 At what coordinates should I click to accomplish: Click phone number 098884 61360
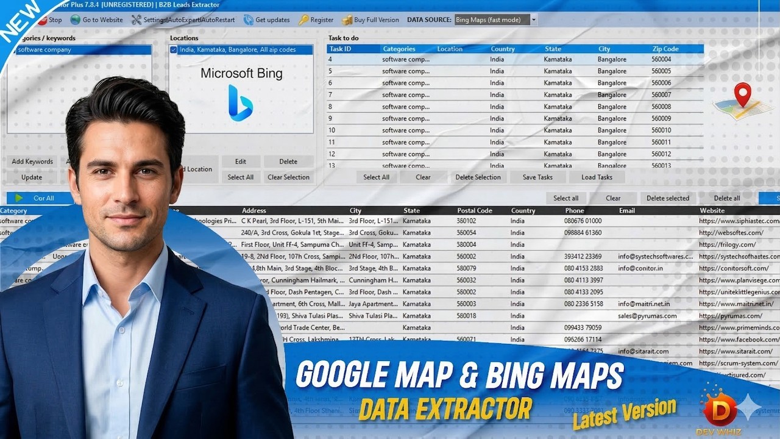point(583,233)
